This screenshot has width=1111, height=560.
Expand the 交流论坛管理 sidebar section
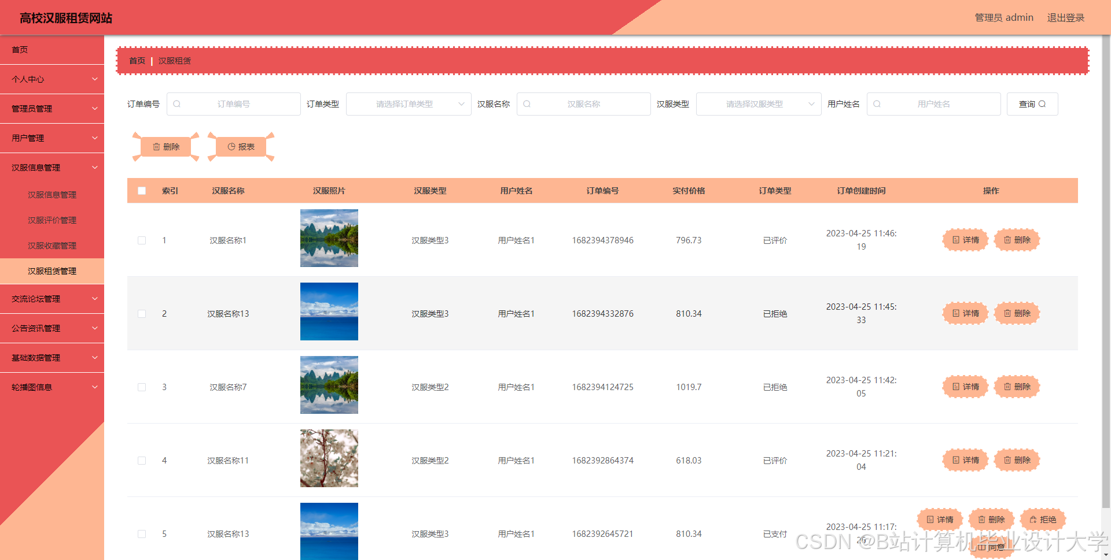pos(52,299)
